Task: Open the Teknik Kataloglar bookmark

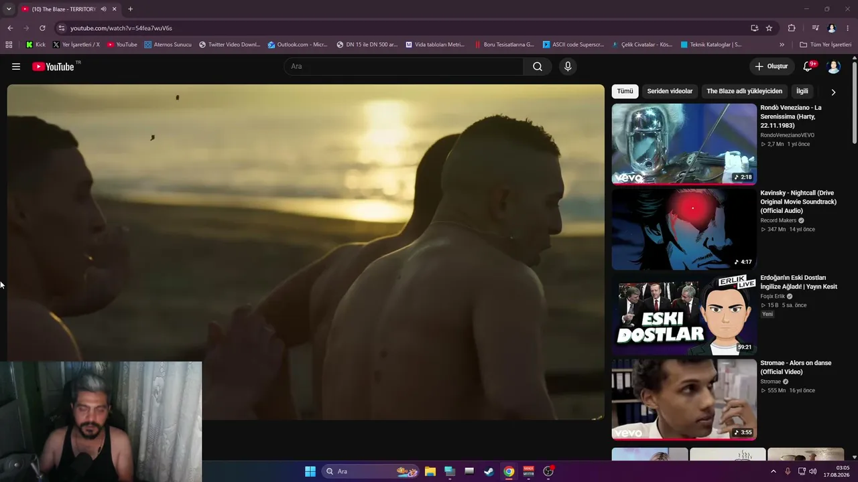Action: (x=711, y=45)
